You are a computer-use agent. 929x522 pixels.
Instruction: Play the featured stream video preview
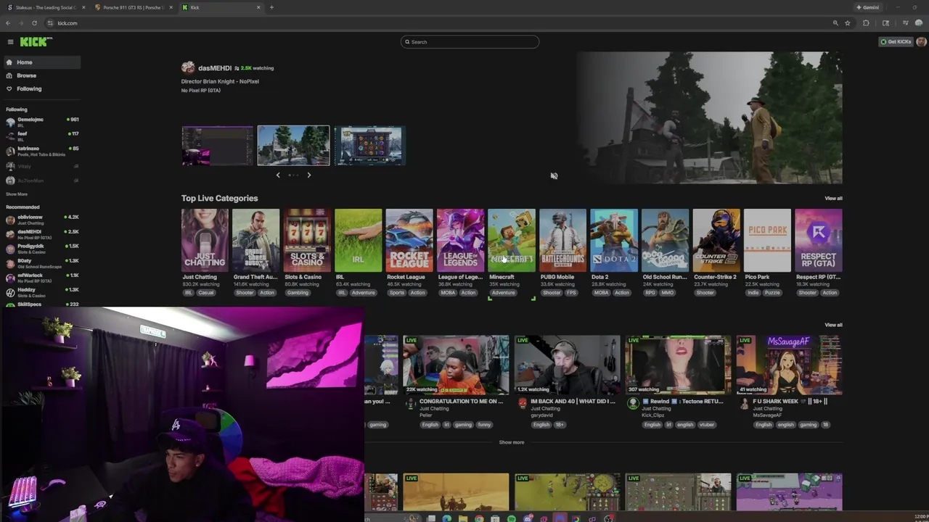(710, 117)
